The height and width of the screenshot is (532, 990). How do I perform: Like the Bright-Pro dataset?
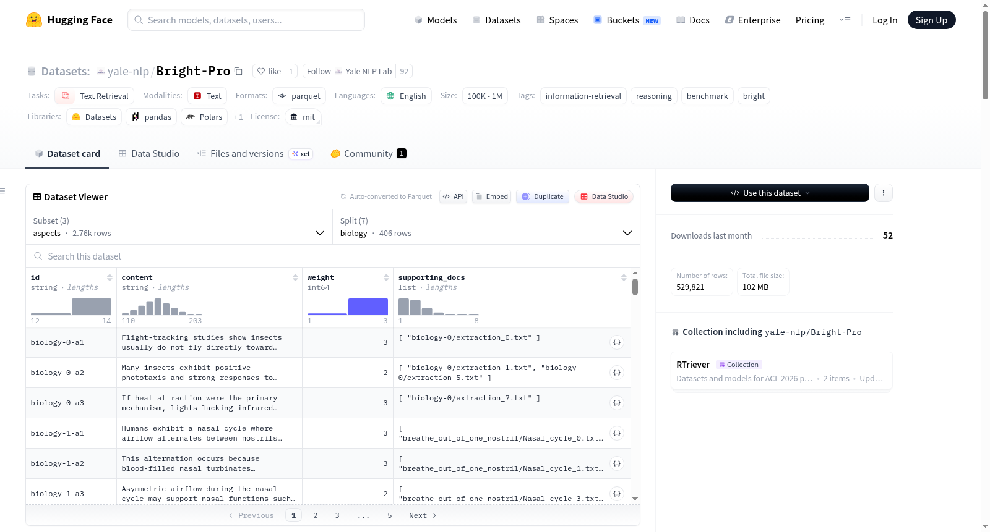(269, 71)
